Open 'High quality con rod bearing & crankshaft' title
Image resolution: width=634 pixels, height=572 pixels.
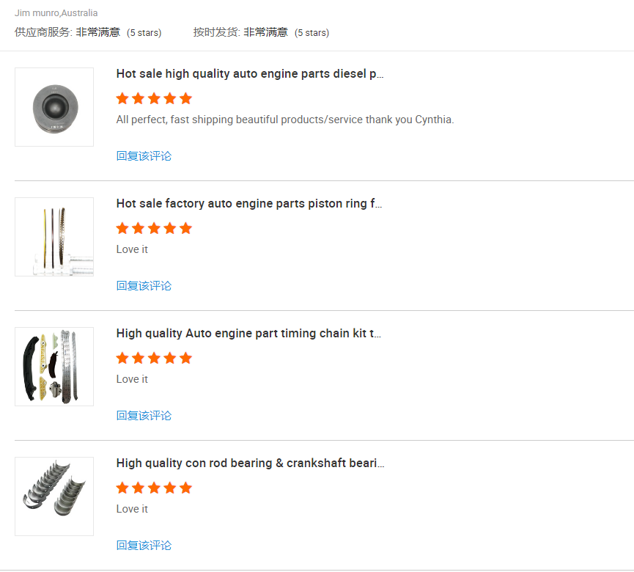(x=250, y=463)
